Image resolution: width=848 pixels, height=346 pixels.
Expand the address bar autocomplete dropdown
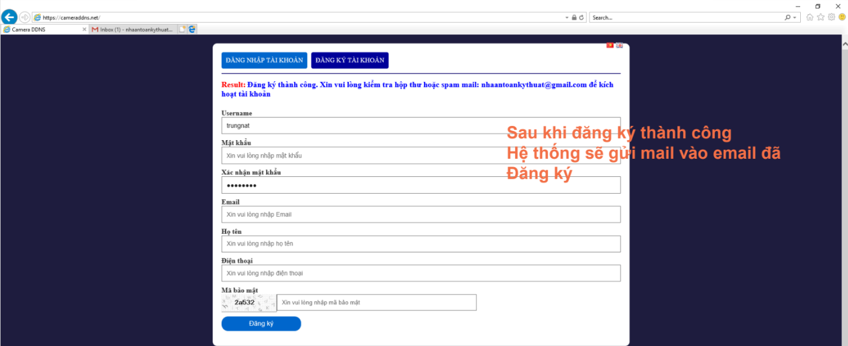(566, 17)
